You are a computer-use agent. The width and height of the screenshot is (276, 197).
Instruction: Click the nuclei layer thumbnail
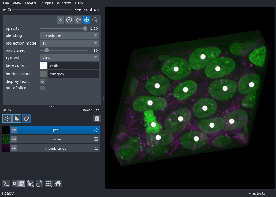tap(6, 139)
